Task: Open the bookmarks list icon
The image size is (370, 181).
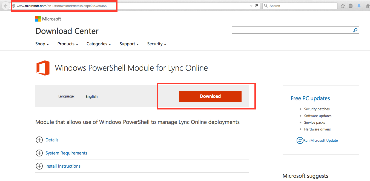Action: click(351, 6)
